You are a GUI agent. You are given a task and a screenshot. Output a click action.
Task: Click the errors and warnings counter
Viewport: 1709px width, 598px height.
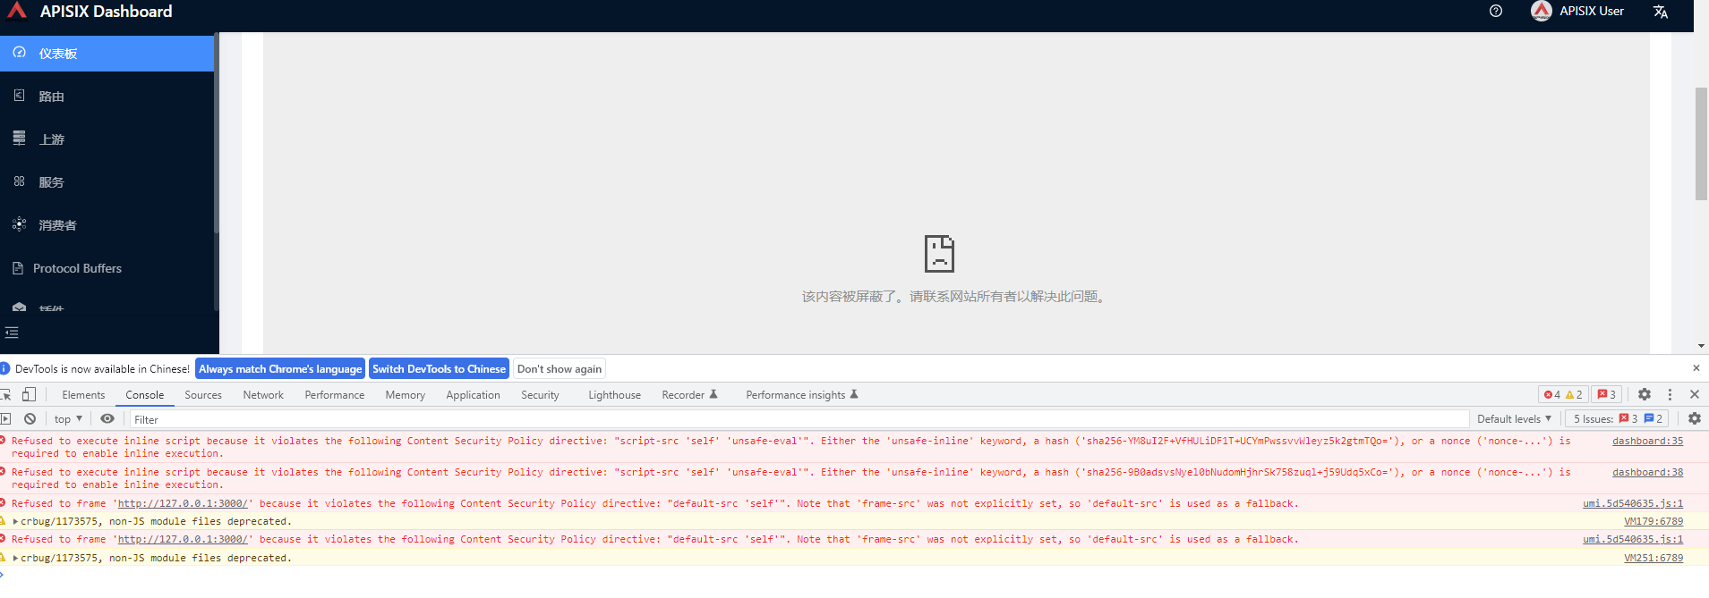pyautogui.click(x=1563, y=394)
